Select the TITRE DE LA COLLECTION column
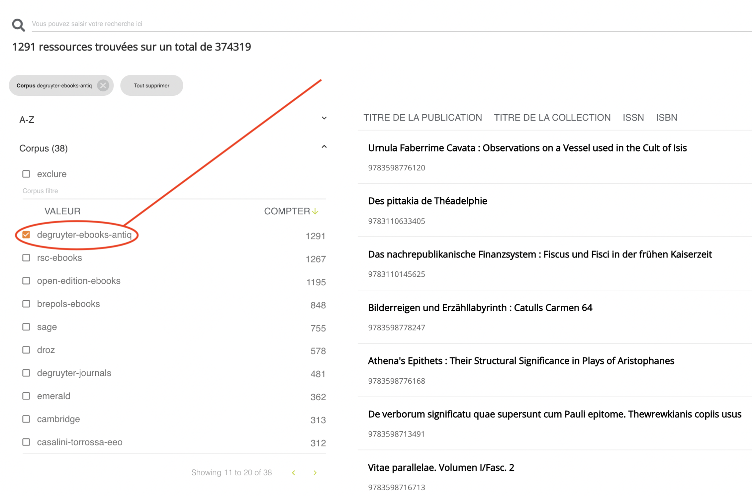 552,117
